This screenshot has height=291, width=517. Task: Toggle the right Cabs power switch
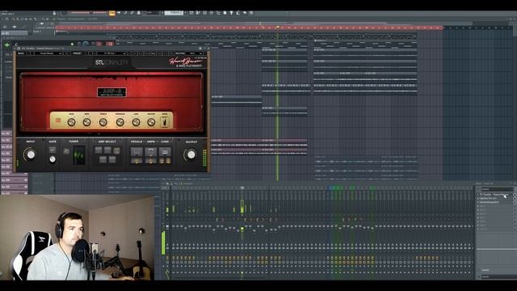[168, 161]
